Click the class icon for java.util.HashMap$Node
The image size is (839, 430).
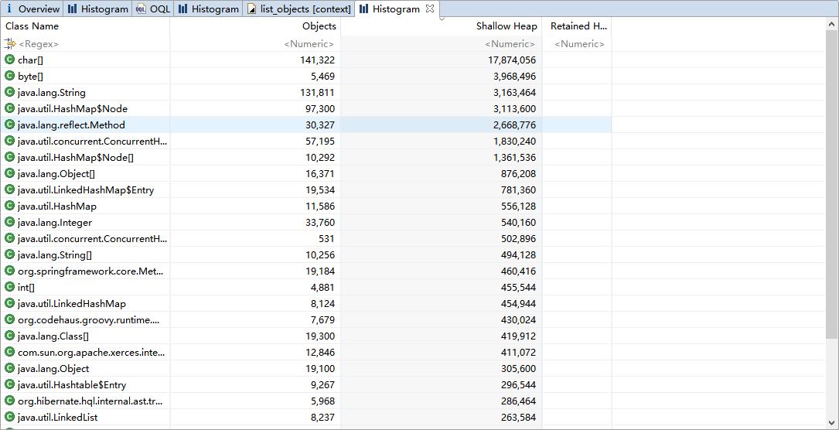pos(10,108)
